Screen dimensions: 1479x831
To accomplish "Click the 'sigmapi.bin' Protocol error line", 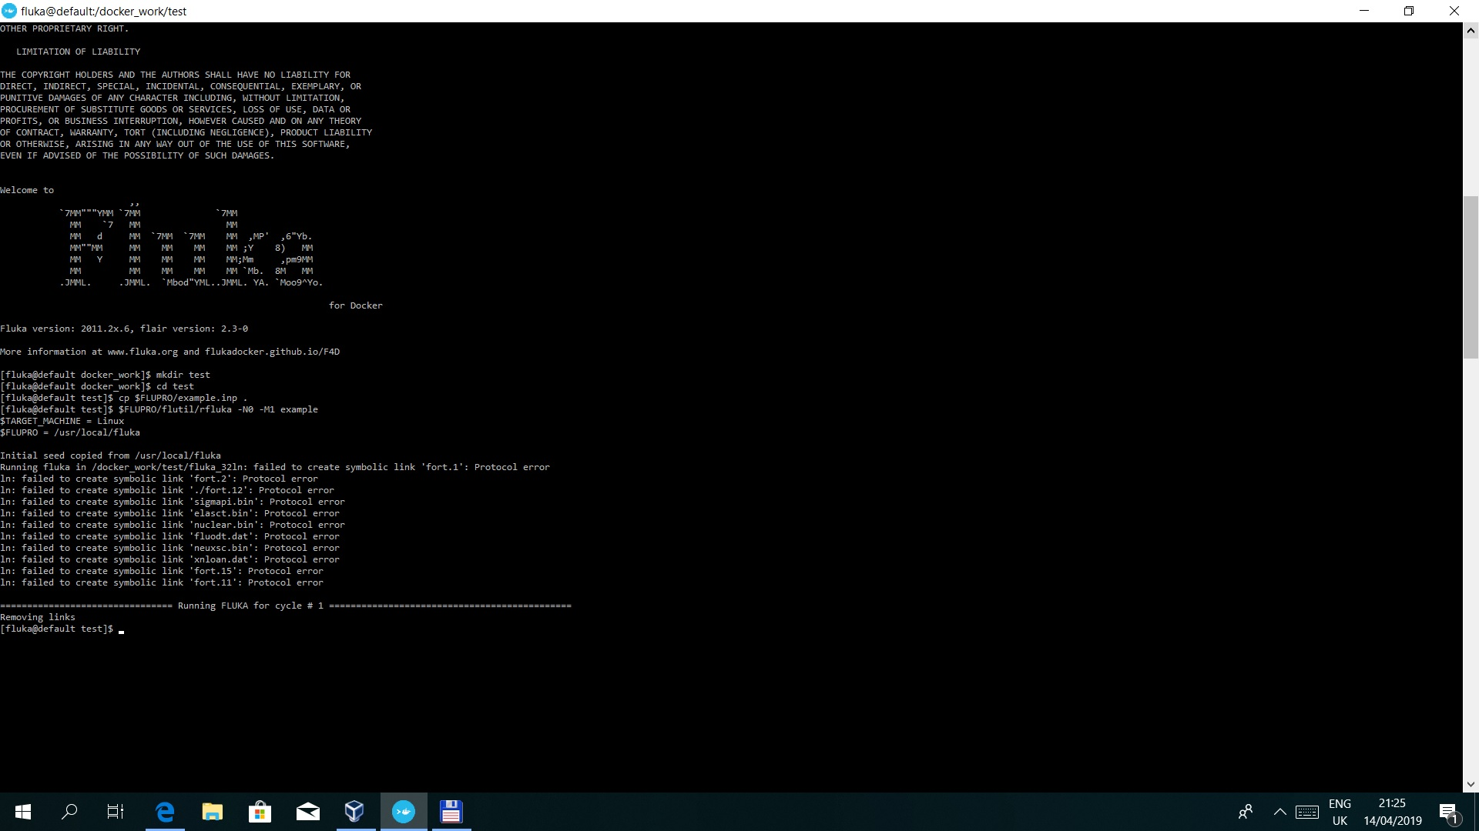I will point(173,502).
